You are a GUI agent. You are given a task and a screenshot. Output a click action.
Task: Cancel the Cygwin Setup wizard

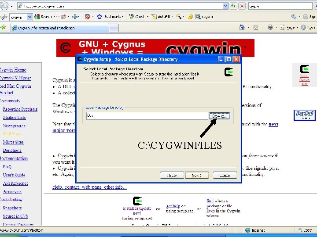225,175
